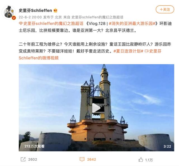
Task: Click the source 史里芬schlieffen的魔幻之旅超话 in header line
Action: (x=97, y=17)
